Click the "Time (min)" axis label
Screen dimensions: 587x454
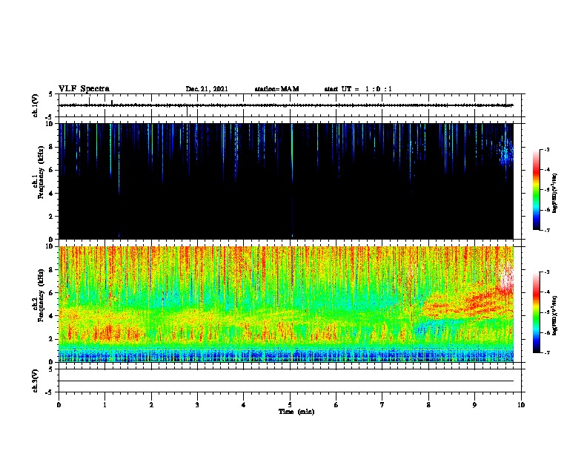(296, 412)
